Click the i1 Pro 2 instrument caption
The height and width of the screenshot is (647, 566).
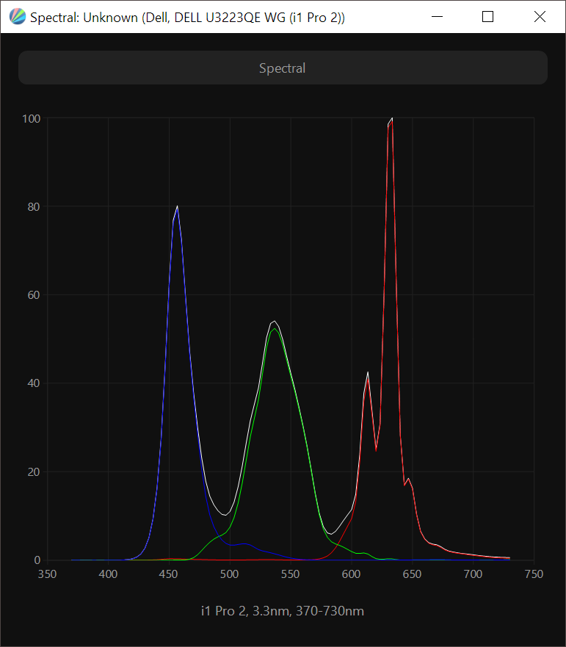(283, 611)
